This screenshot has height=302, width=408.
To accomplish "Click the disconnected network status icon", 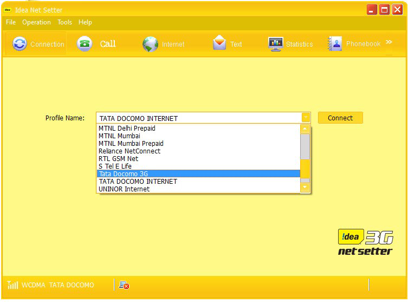I will [124, 285].
